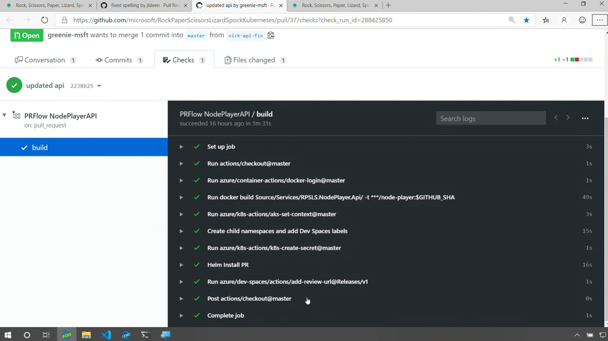Expand the add-review-url step
The height and width of the screenshot is (341, 608).
[181, 282]
